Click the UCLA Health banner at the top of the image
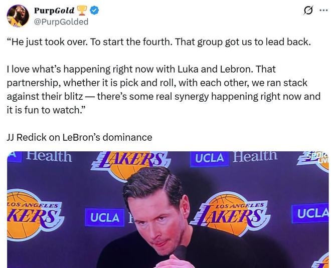This screenshot has height=268, width=331. (x=234, y=157)
